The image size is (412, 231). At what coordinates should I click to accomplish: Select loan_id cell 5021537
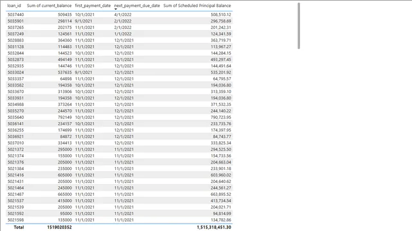[x=15, y=201]
